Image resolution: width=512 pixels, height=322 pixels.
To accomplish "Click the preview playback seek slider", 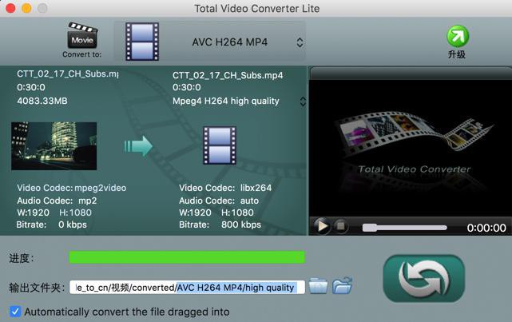I will click(404, 228).
